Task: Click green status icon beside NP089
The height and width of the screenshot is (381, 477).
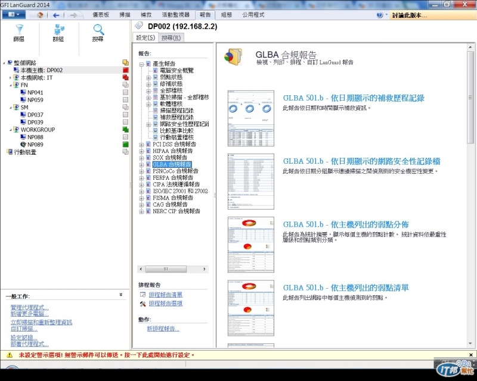Action: pos(125,145)
